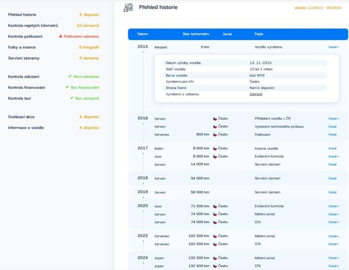Screen dimensions: 349x270
Task: Collapse the Detail for Vozidlo vyrobeno
Action: [x=334, y=47]
